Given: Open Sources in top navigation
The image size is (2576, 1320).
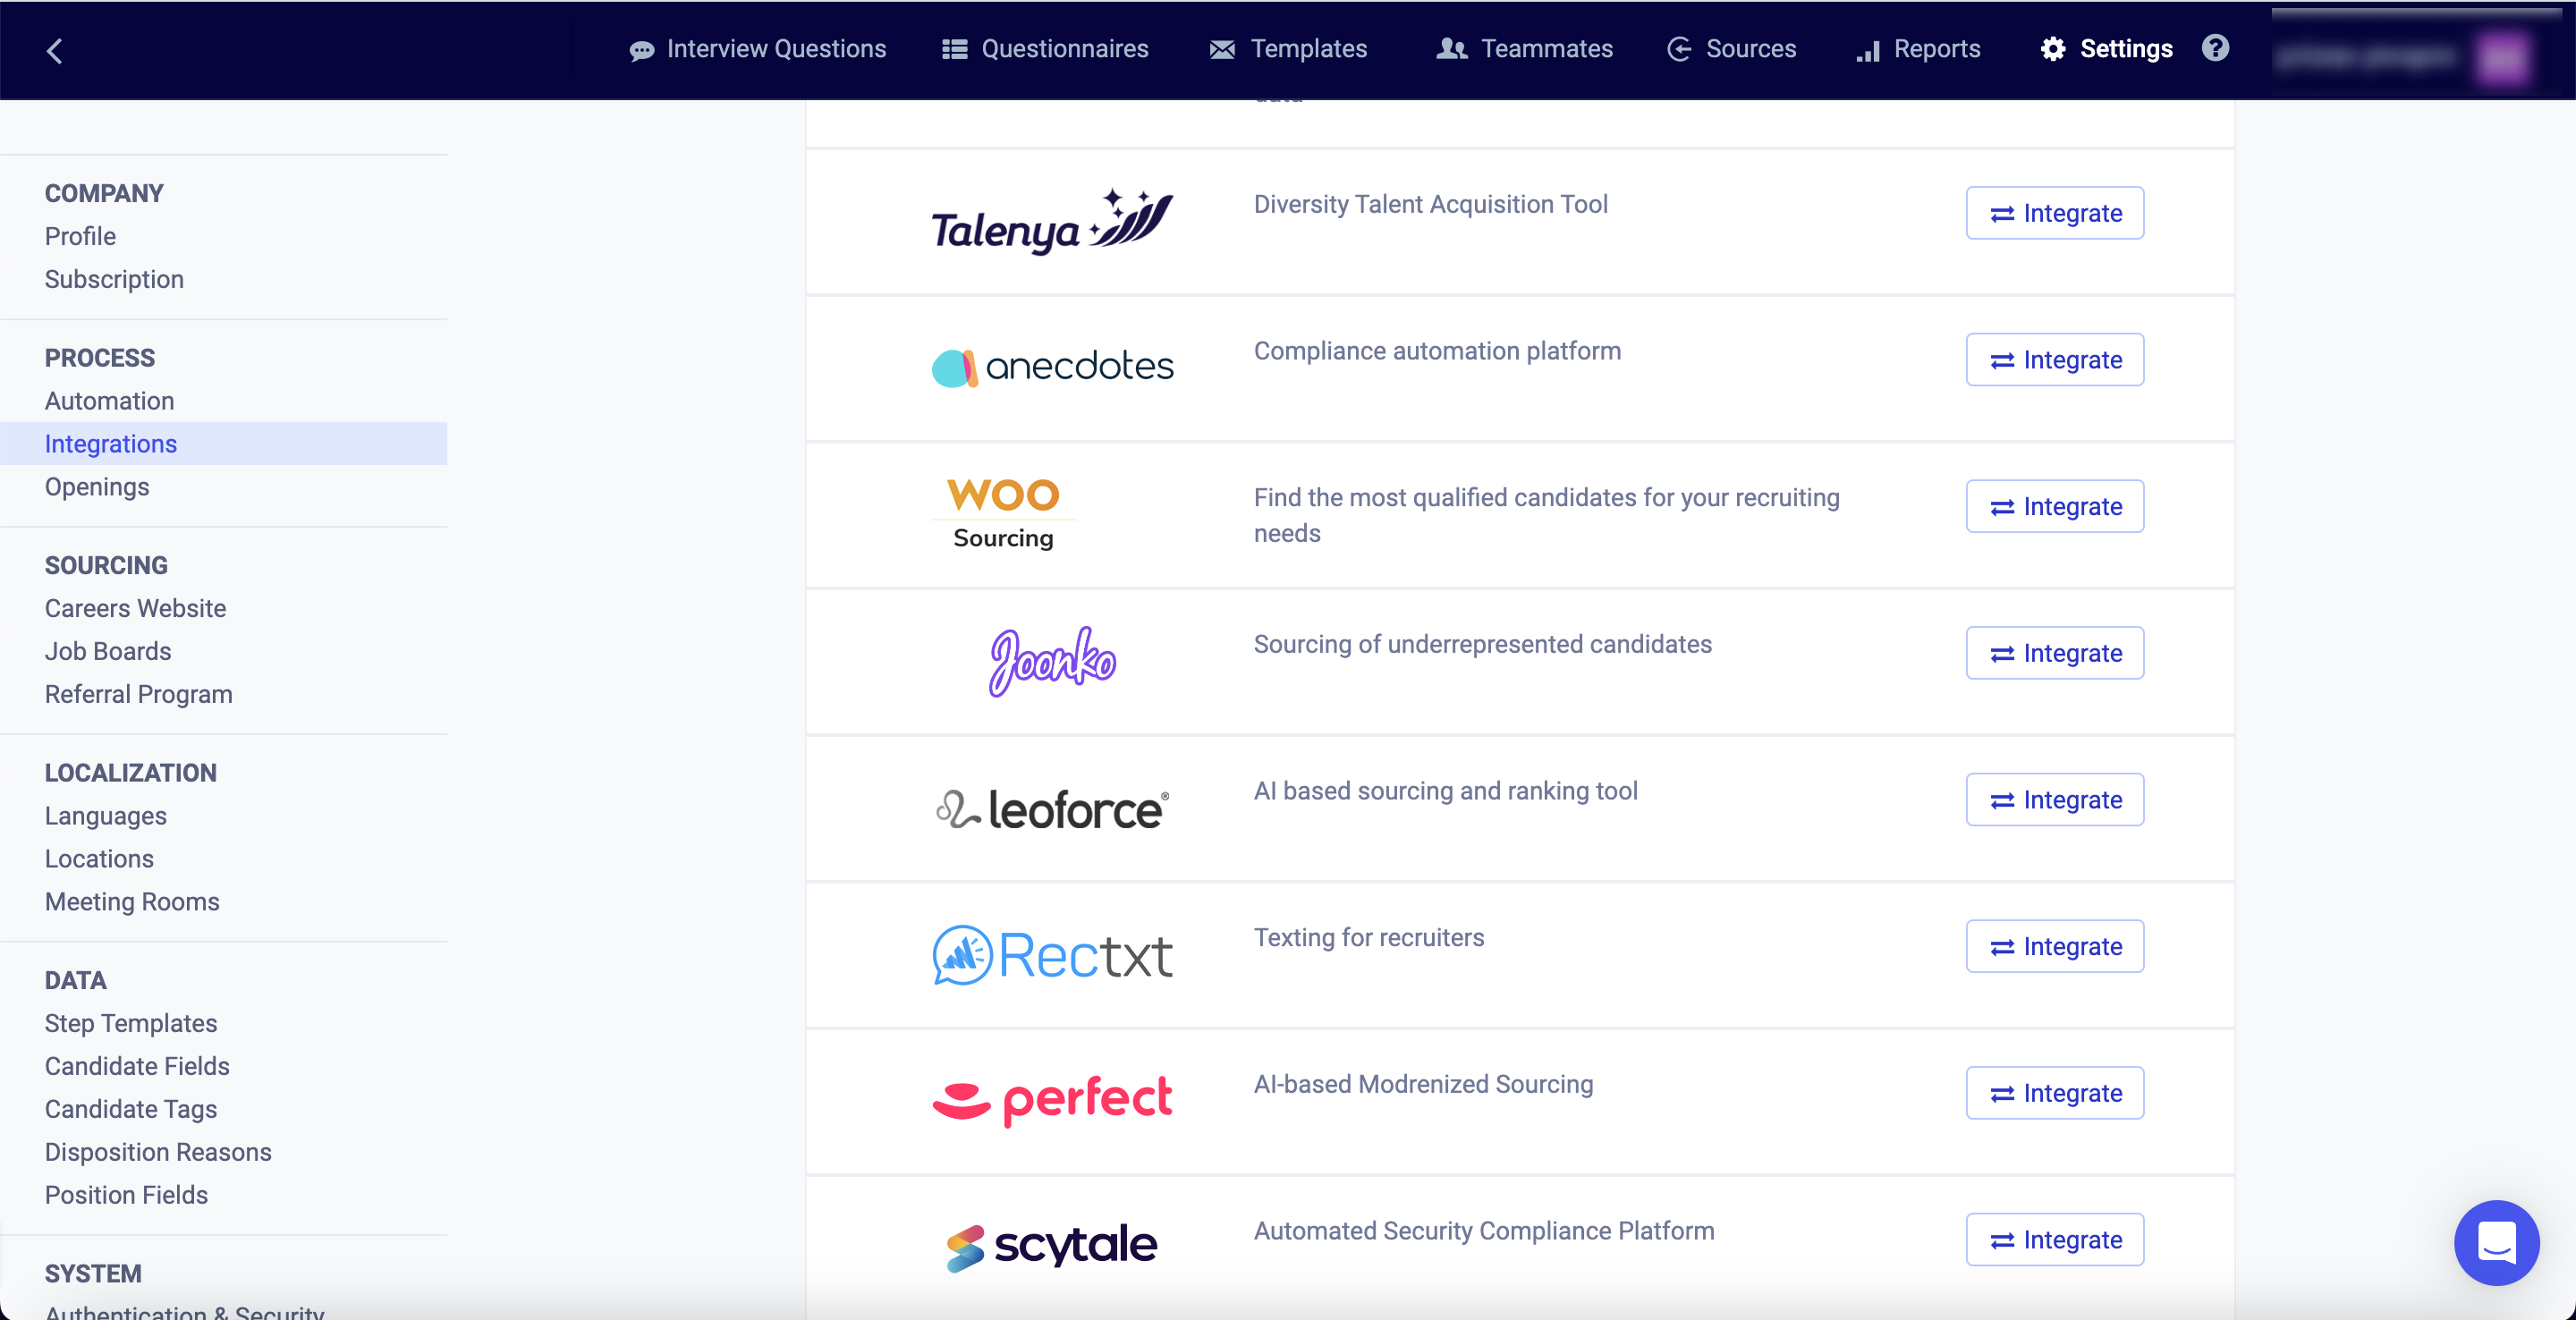Looking at the screenshot, I should (1731, 49).
